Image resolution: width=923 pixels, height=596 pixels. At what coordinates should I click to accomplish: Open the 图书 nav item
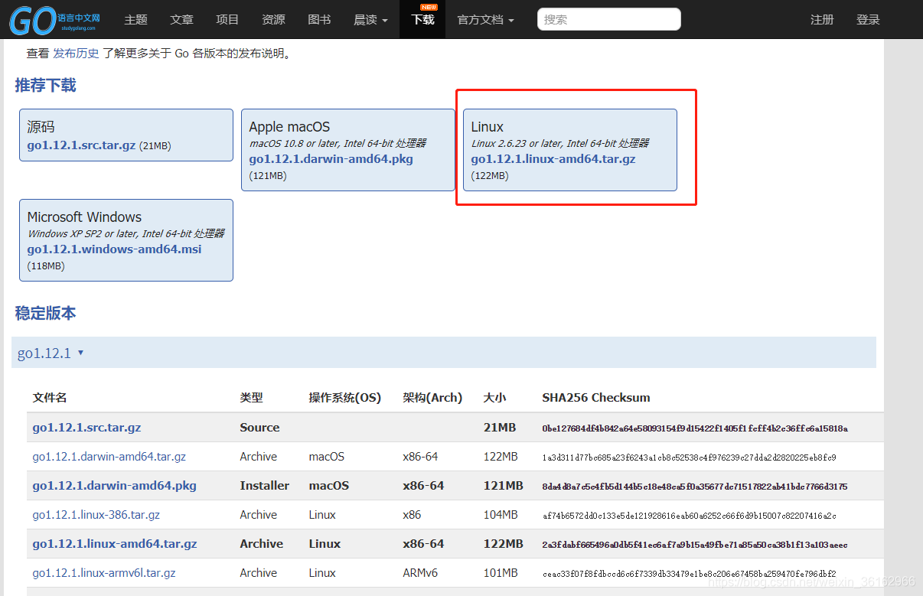(319, 20)
